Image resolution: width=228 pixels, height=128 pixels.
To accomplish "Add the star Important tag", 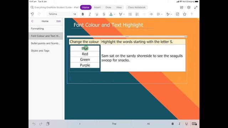I will (185, 14).
